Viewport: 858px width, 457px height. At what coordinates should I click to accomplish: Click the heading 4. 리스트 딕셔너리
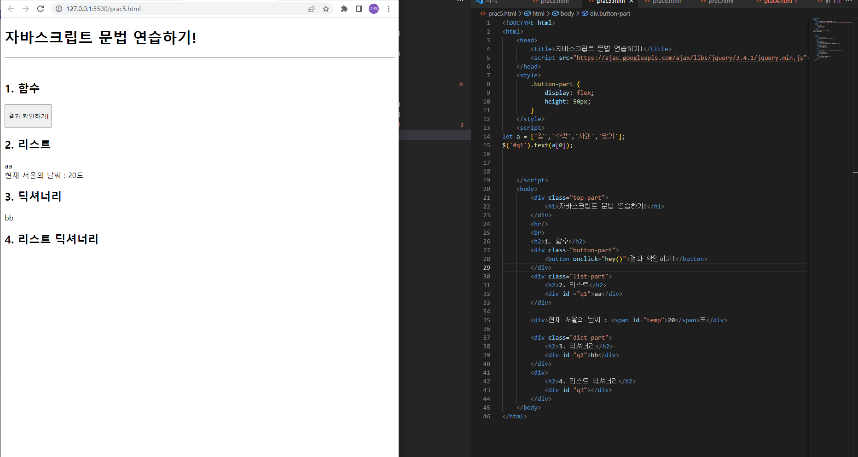tap(52, 239)
